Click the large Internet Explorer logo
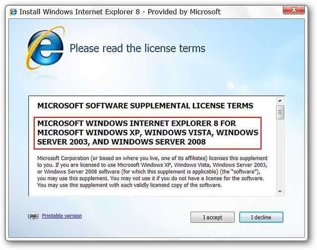 45,48
